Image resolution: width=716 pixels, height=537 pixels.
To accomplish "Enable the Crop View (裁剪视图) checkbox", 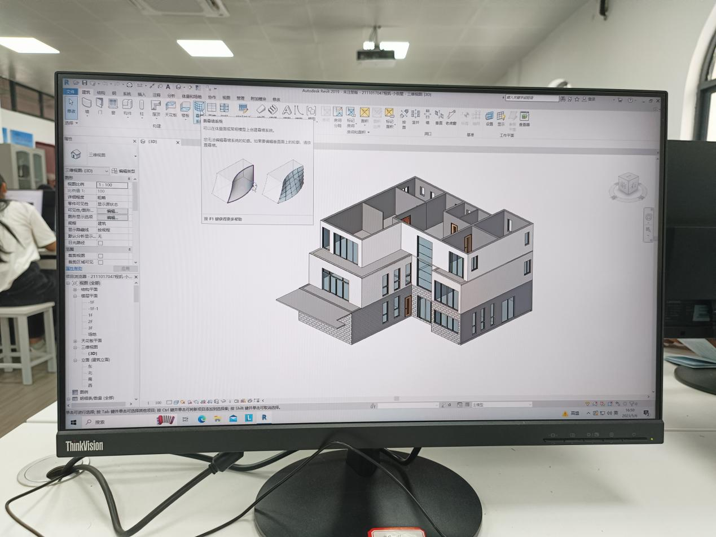I will tap(100, 256).
